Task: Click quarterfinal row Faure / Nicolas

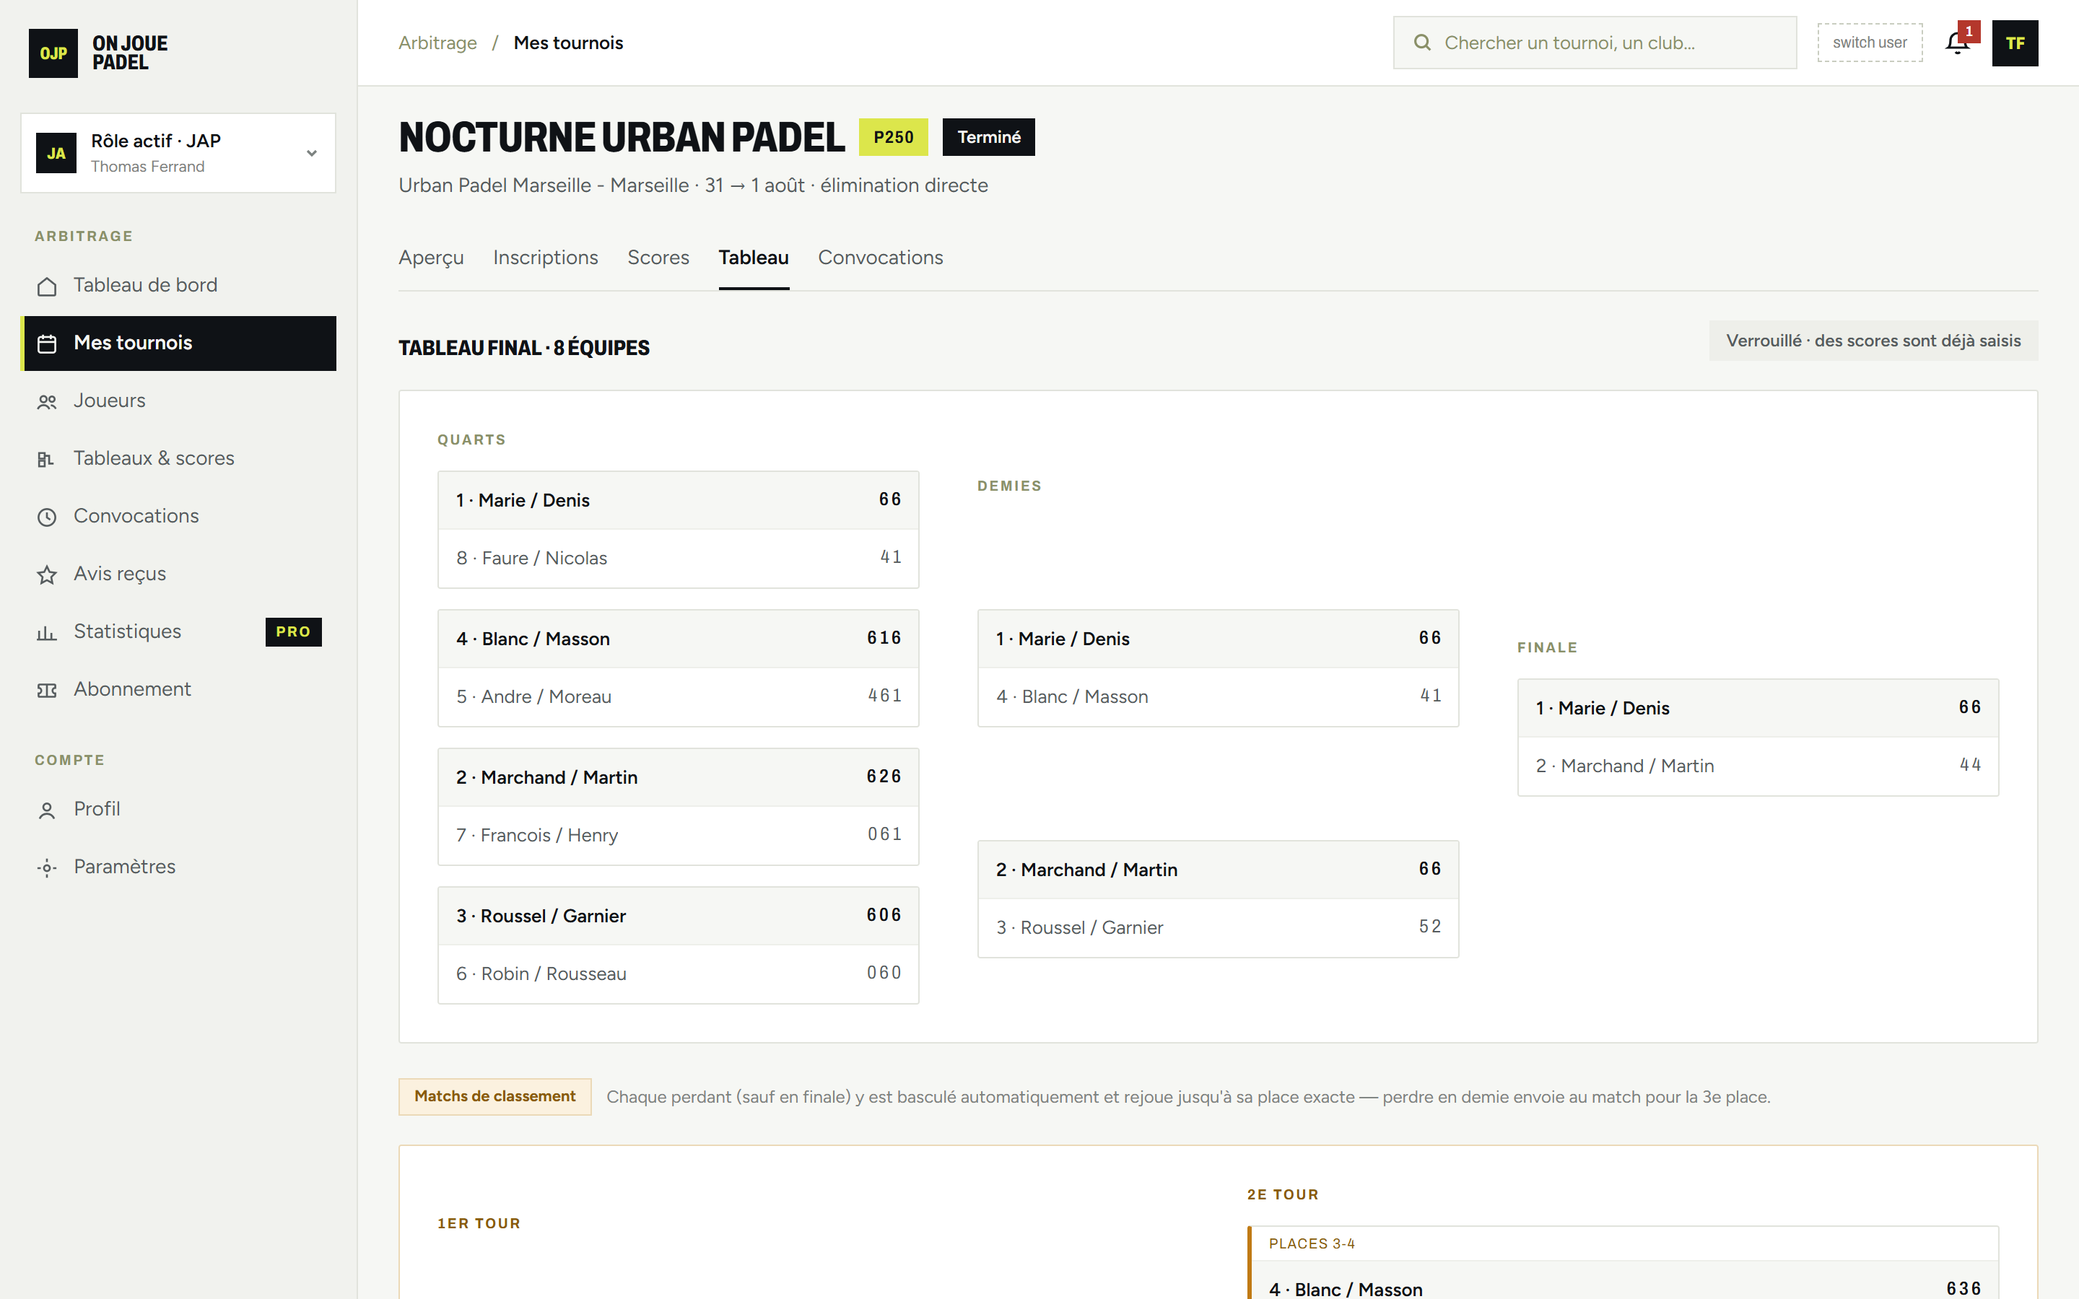Action: tap(678, 559)
